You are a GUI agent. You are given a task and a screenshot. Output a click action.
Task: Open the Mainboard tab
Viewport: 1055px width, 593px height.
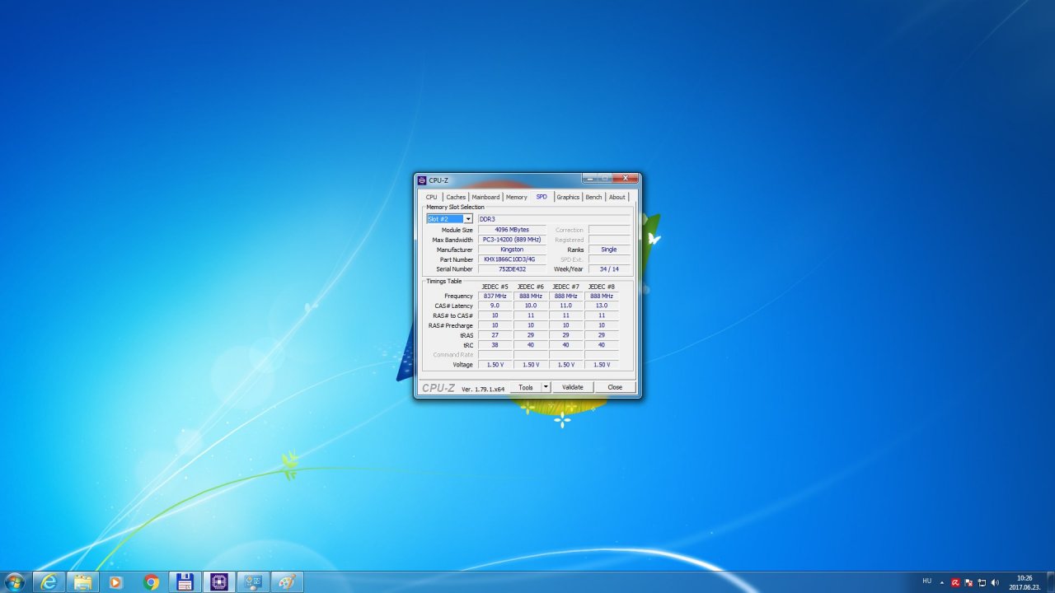click(x=485, y=197)
